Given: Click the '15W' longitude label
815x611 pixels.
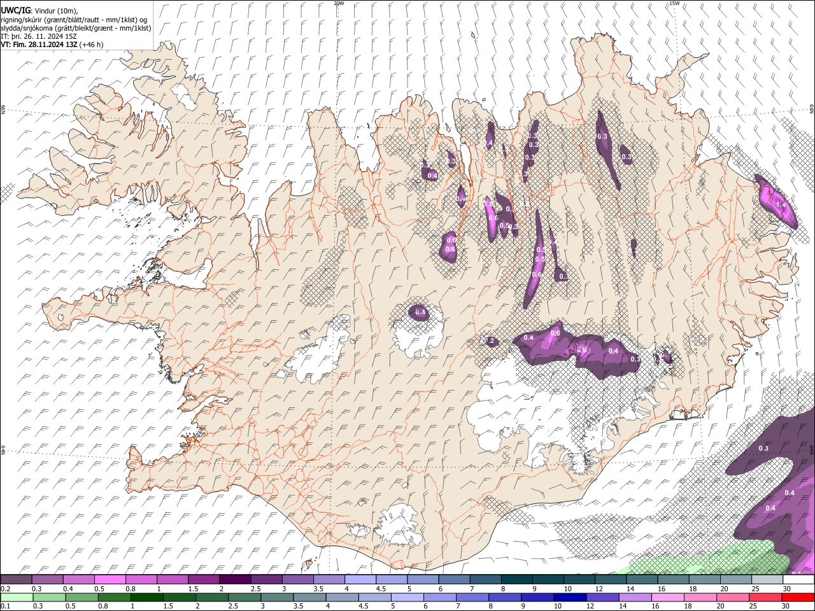Looking at the screenshot, I should click(x=674, y=3).
